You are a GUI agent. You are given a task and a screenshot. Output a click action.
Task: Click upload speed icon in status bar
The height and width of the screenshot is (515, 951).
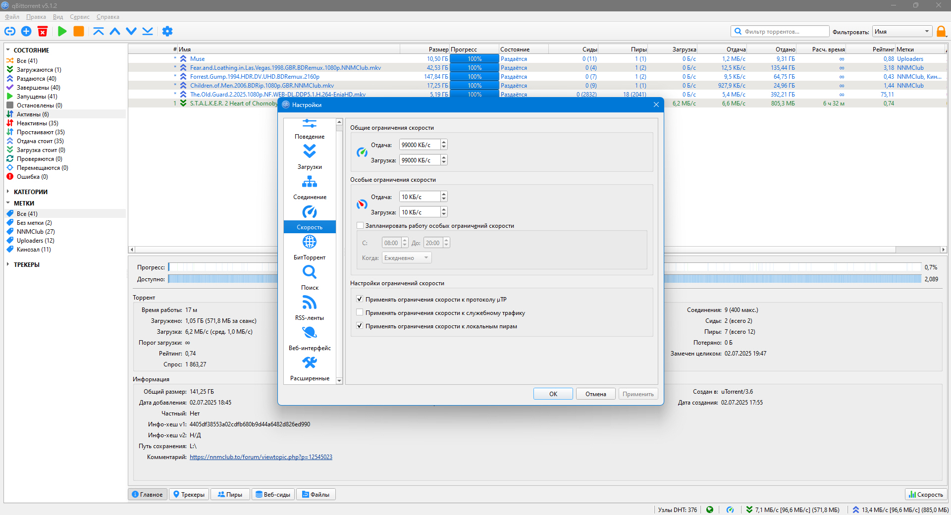click(x=856, y=510)
